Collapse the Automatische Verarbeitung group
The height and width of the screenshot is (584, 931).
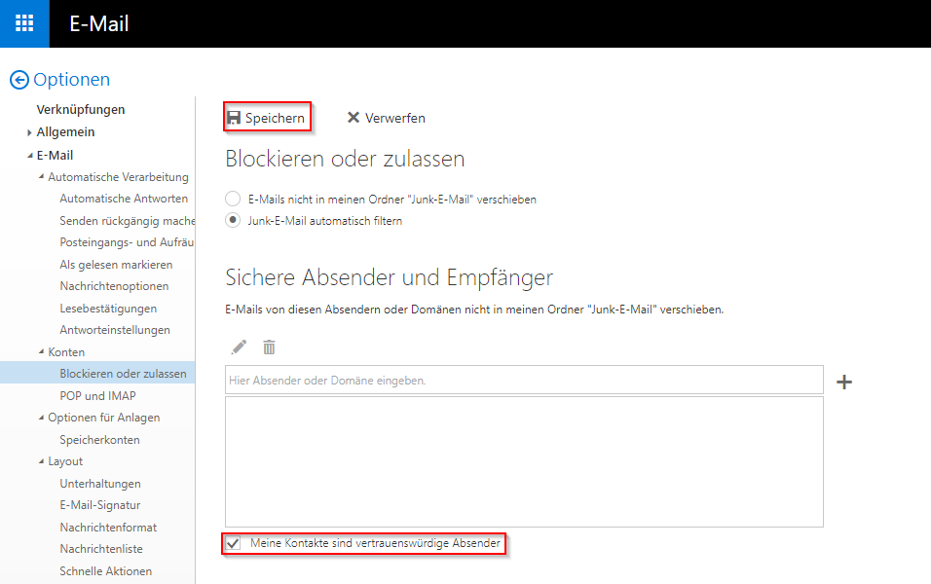[41, 177]
